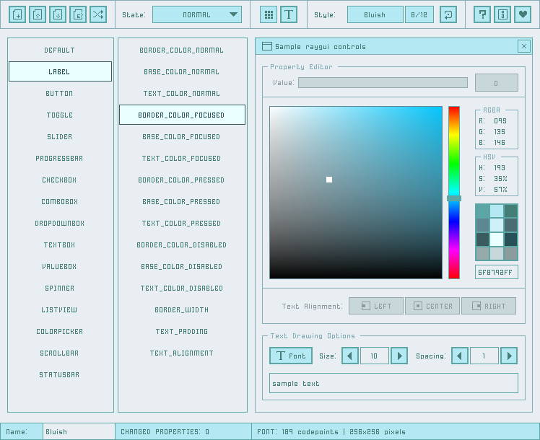Click the Font button
This screenshot has height=440, width=540.
click(x=291, y=356)
